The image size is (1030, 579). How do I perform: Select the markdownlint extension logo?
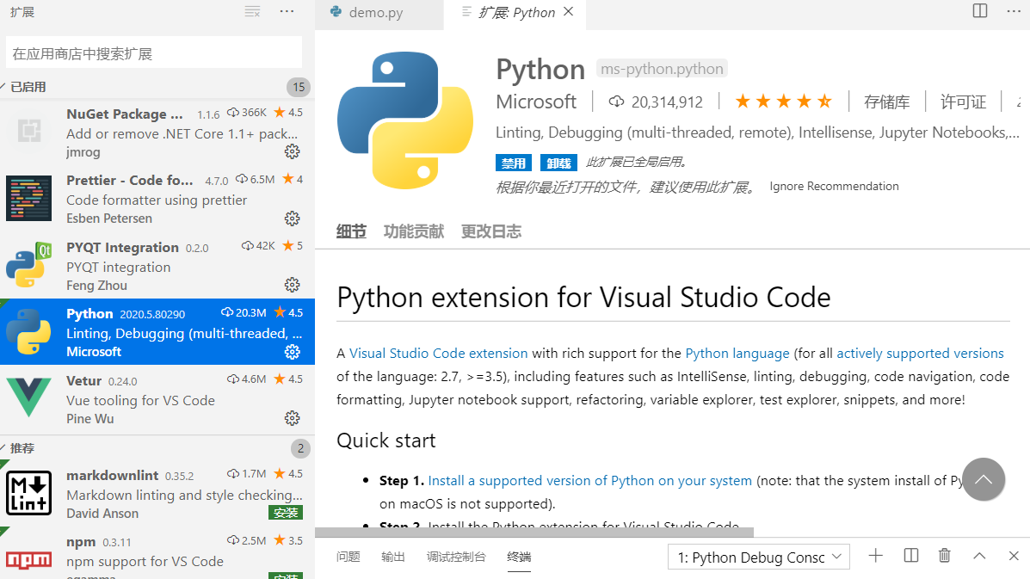(x=29, y=493)
